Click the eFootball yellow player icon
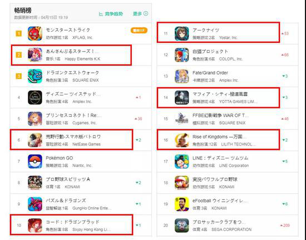The height and width of the screenshot is (240, 306). (x=182, y=204)
